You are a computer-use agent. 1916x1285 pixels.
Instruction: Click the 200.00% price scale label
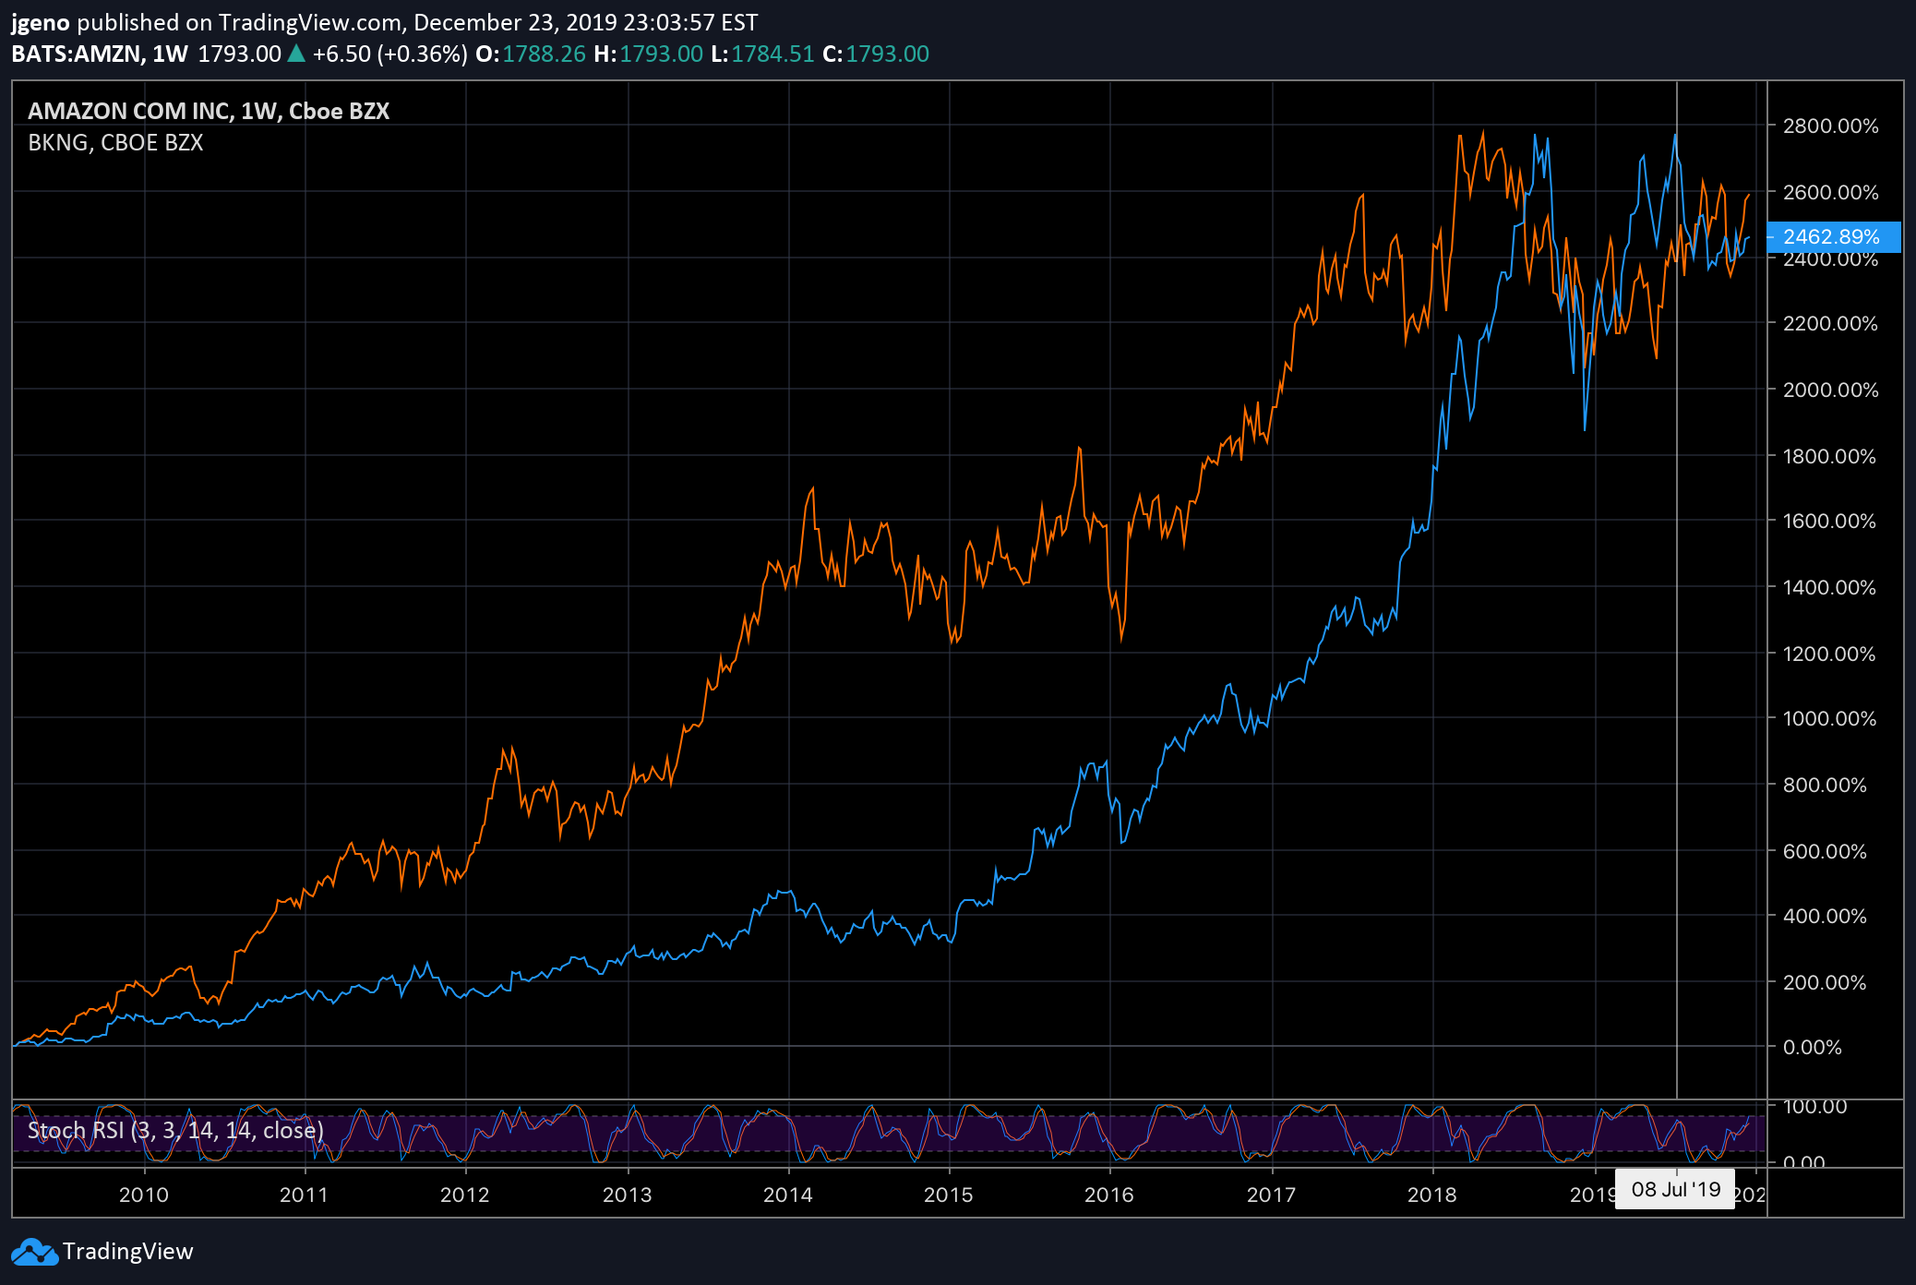(x=1826, y=983)
